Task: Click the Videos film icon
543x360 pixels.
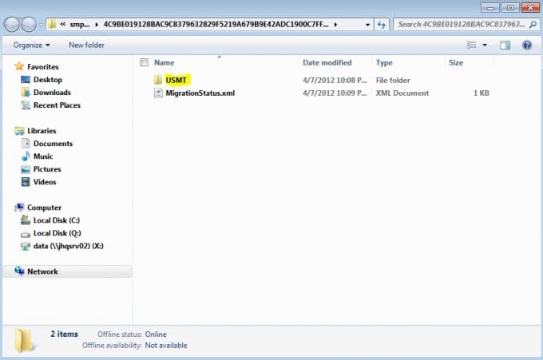Action: tap(26, 182)
